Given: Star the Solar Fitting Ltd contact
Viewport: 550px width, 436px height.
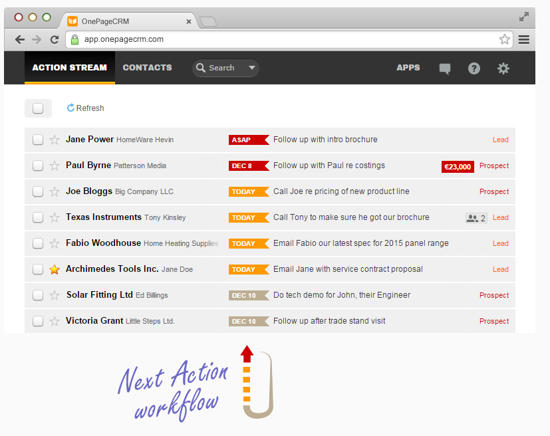Looking at the screenshot, I should (55, 296).
